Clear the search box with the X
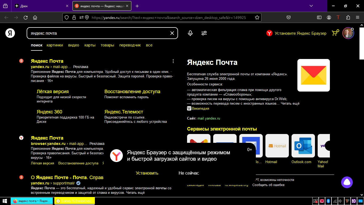Screen dimensions: 364x205 pos(172,33)
